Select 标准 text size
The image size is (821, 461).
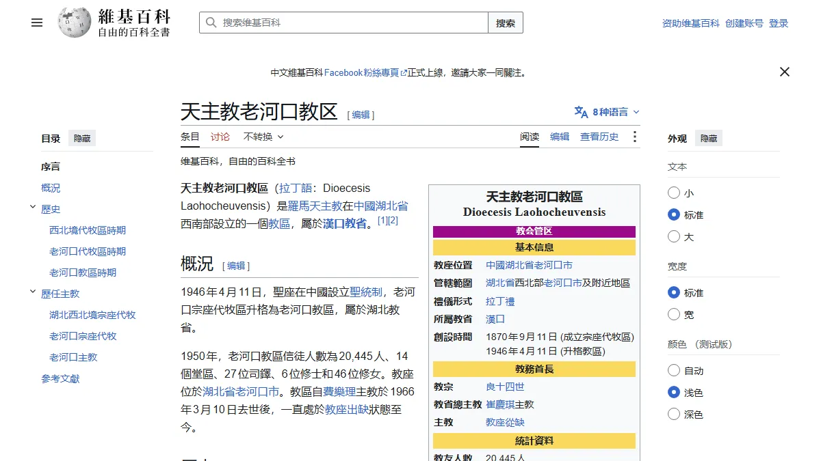click(x=674, y=215)
